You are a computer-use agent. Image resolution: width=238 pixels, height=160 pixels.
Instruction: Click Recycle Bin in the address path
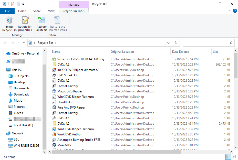(x=45, y=43)
